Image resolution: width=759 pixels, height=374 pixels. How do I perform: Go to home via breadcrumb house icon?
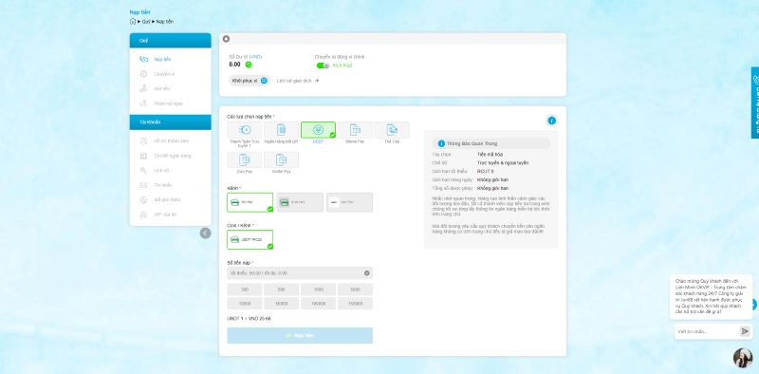point(133,21)
